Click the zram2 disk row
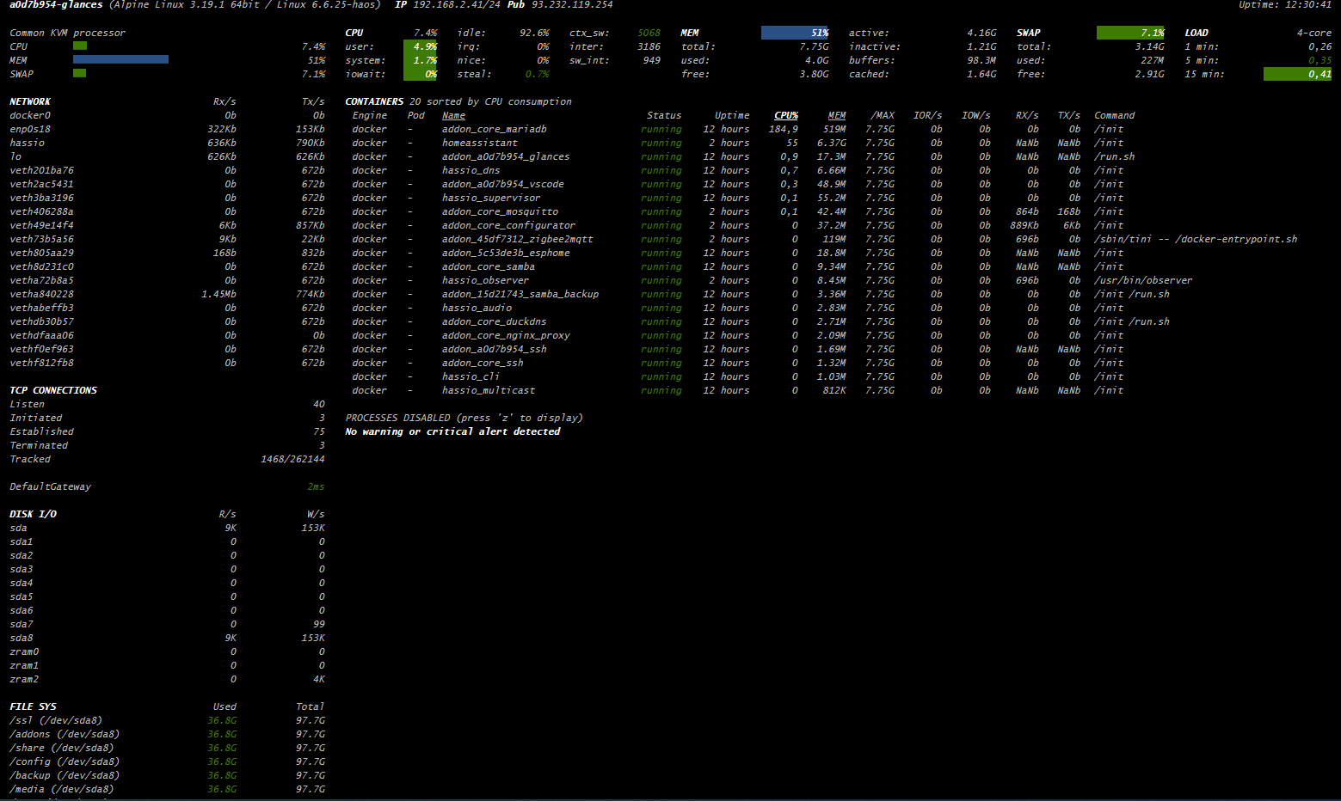 point(167,679)
